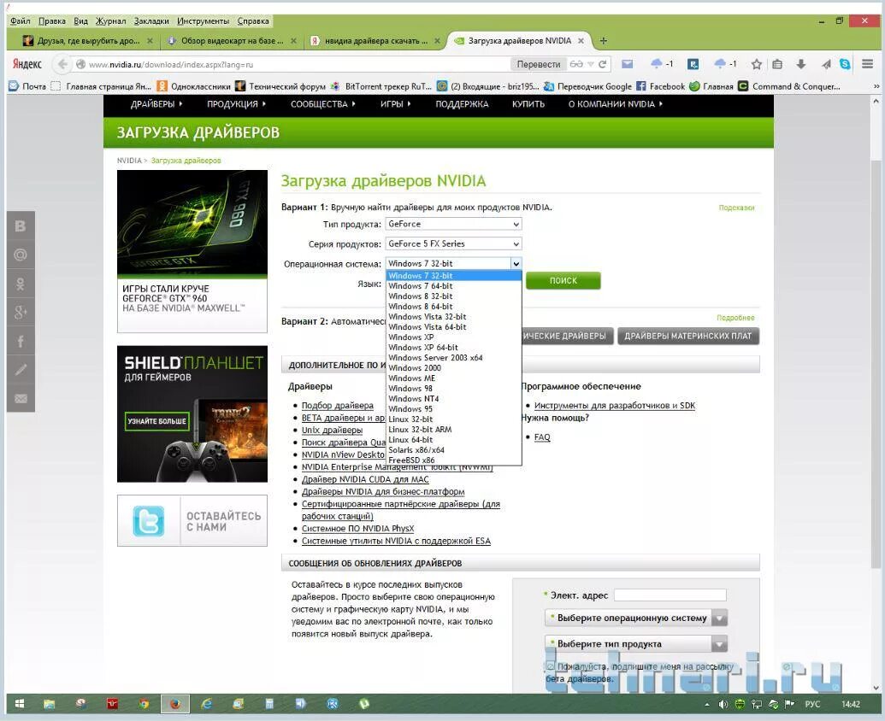Open the Тип продукта GeForce dropdown
The height and width of the screenshot is (721, 885).
(x=453, y=224)
